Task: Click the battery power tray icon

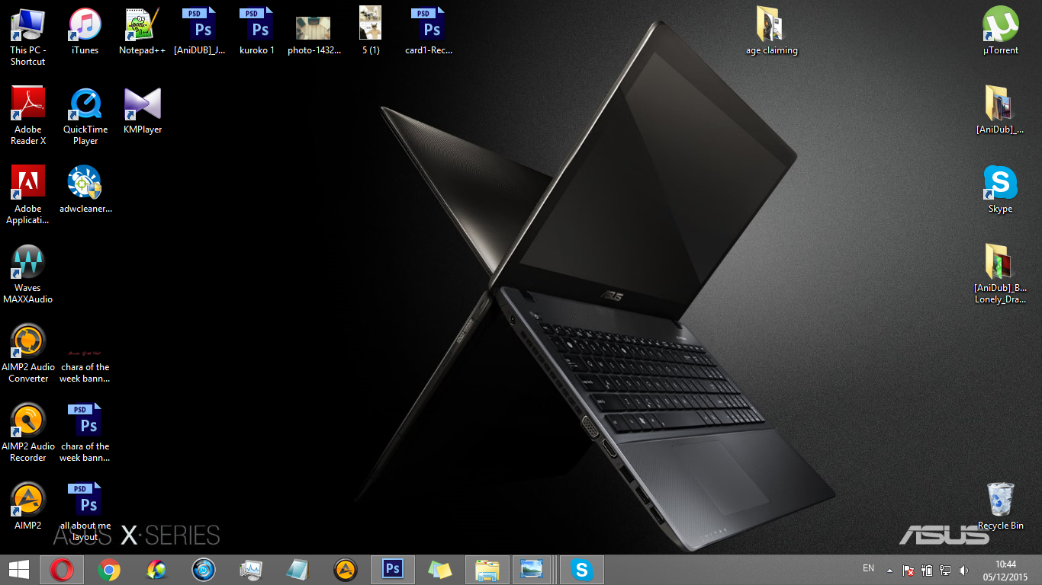Action: pyautogui.click(x=927, y=570)
